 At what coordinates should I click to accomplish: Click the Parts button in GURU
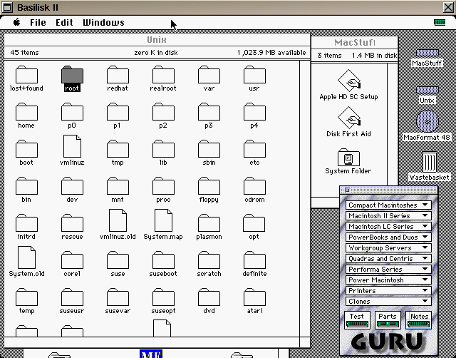(x=388, y=320)
